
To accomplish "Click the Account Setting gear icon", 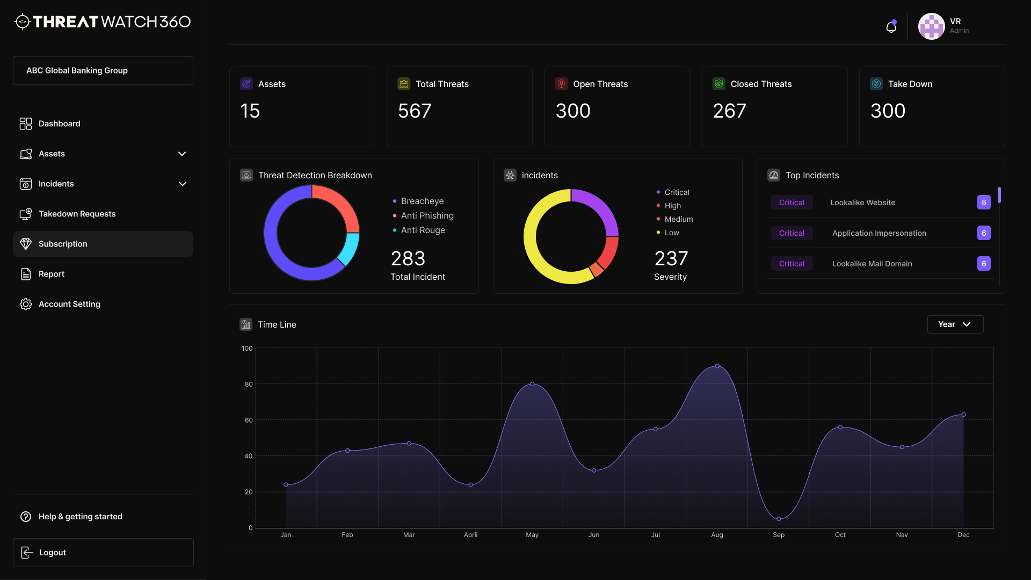I will tap(25, 304).
